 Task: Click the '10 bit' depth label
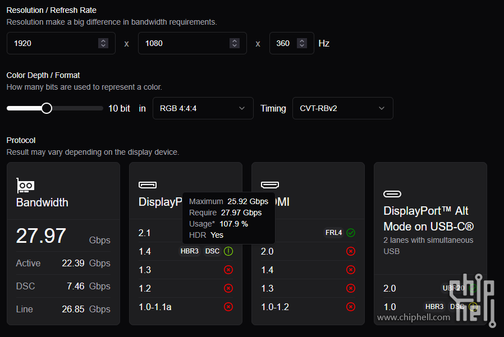[119, 108]
